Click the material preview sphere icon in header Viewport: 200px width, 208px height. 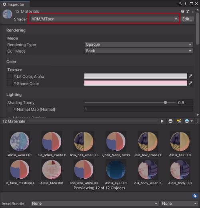click(8, 14)
